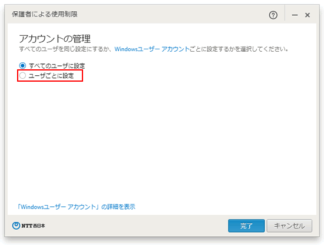
Task: Minimize the 保護者による使用制限 window
Action: click(295, 15)
